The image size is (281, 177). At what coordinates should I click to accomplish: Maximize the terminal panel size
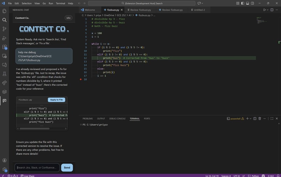272,119
